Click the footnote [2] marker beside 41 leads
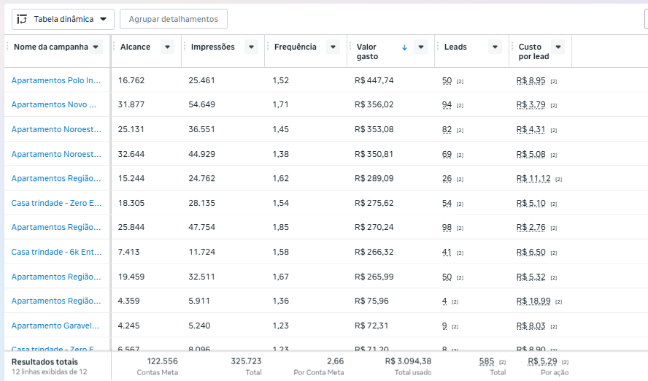The width and height of the screenshot is (648, 381). point(460,253)
